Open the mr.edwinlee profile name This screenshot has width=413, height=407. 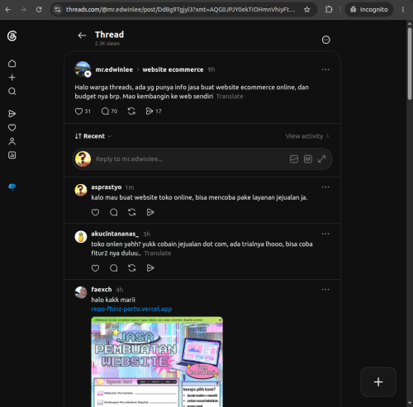click(114, 69)
